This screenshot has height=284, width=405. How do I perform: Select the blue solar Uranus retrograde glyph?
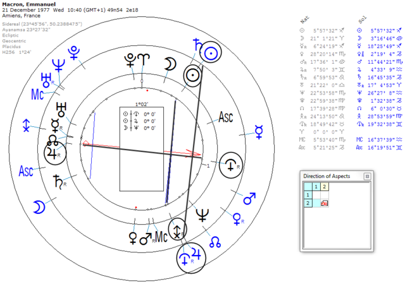click(x=47, y=80)
